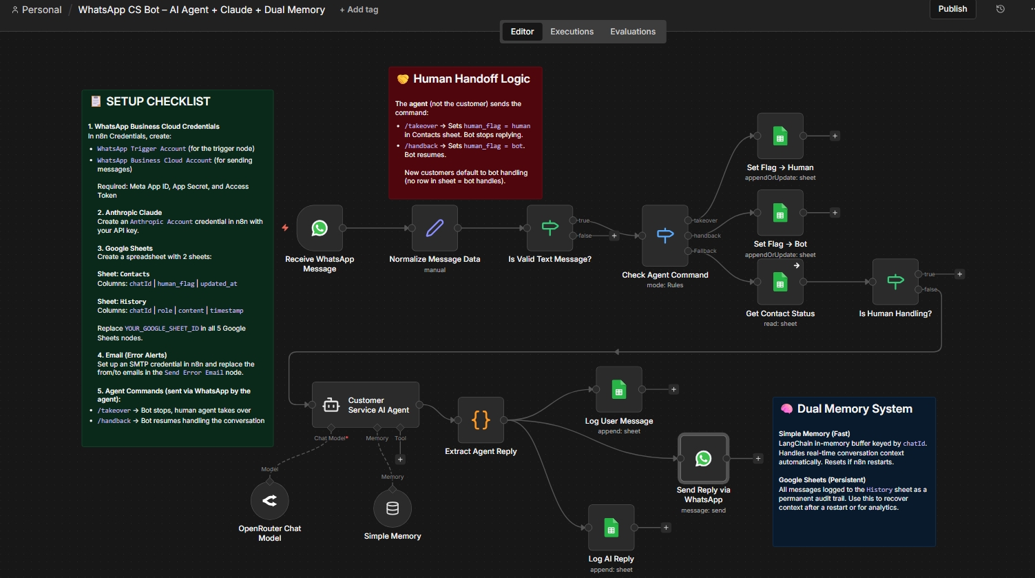Click '3. Google Sheets' checklist heading
This screenshot has width=1035, height=578.
125,248
